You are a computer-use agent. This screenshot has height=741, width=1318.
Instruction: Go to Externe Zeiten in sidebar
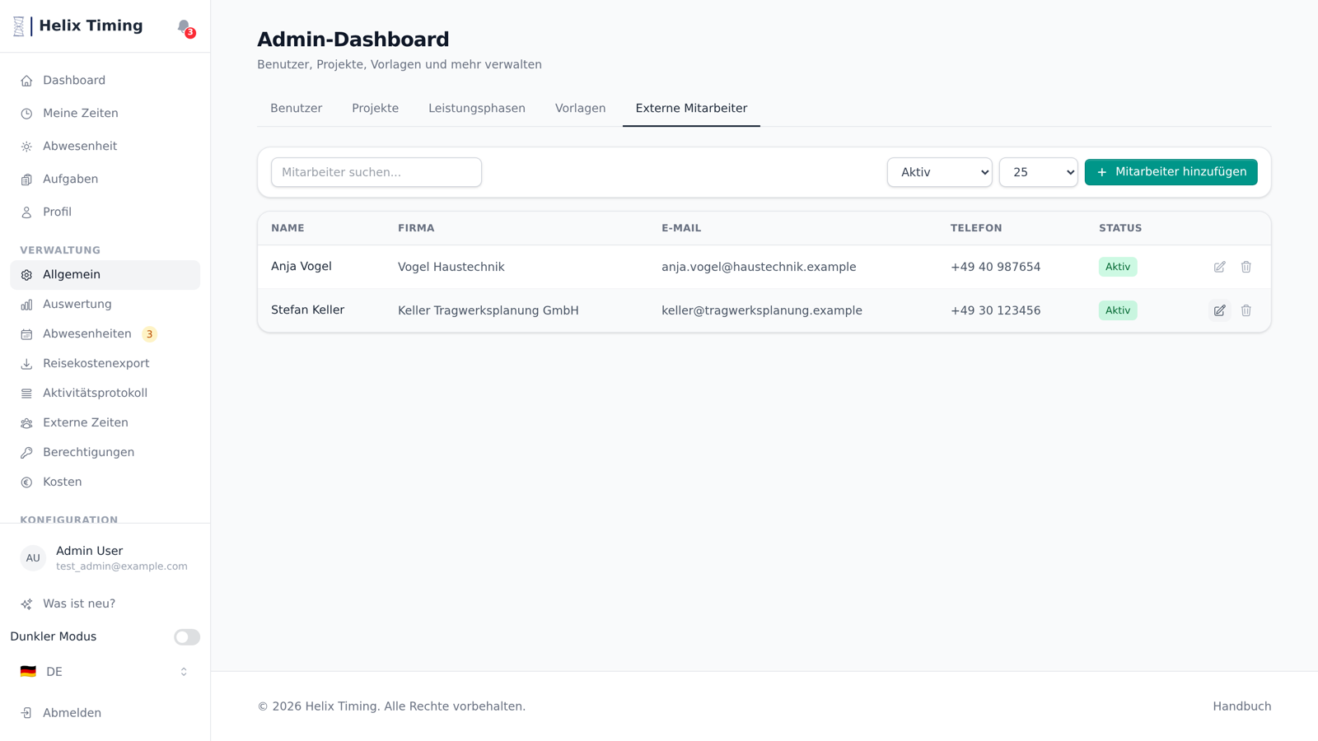[105, 423]
